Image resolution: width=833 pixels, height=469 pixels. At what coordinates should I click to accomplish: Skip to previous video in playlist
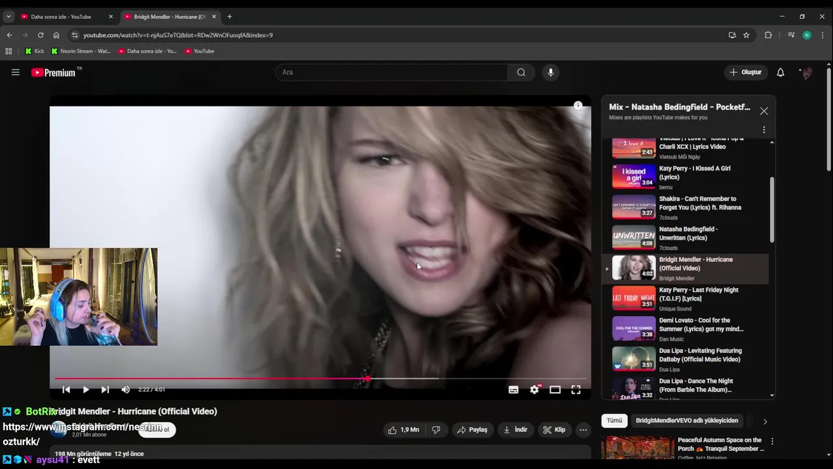tap(66, 390)
